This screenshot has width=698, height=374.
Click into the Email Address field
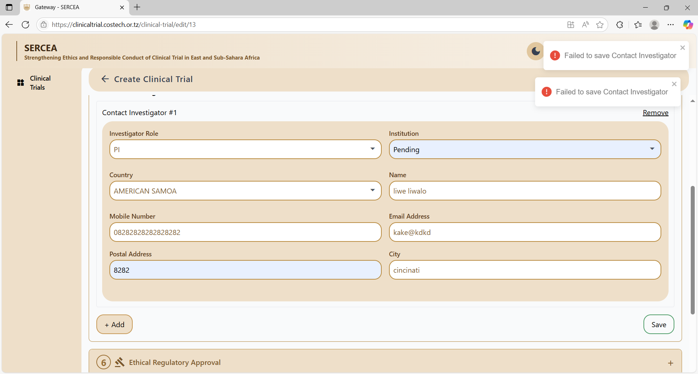[525, 232]
